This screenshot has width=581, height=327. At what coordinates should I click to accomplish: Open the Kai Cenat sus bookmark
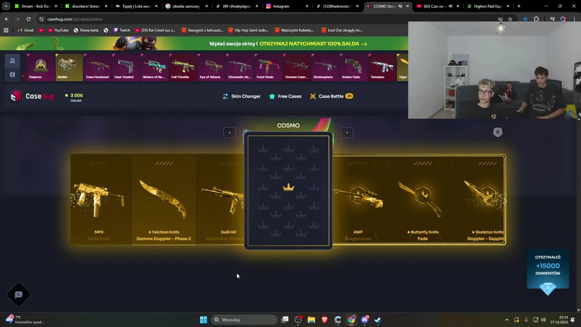pos(155,30)
